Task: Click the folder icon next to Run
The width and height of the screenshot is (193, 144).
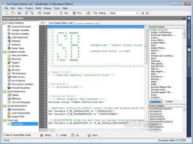Action: (88, 13)
